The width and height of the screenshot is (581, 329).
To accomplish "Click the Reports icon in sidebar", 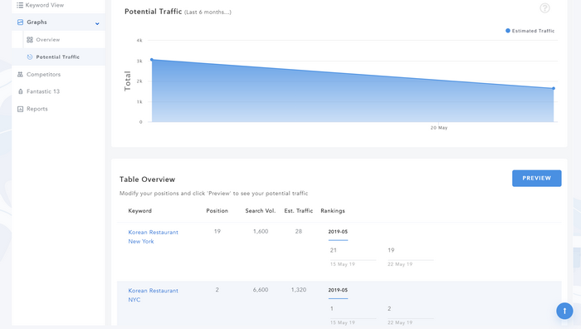I will pos(21,109).
